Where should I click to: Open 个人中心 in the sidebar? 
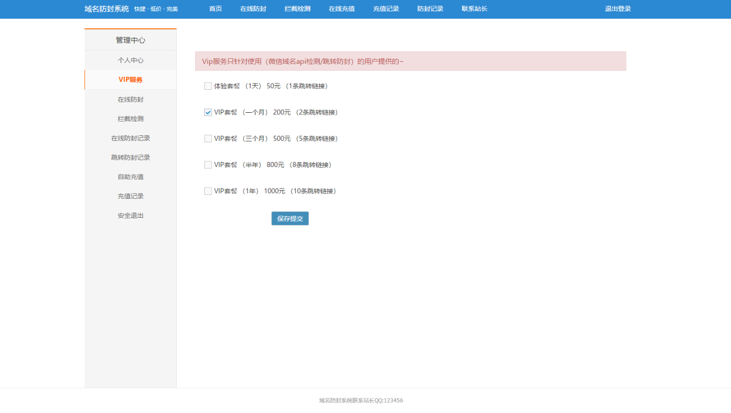[x=131, y=60]
